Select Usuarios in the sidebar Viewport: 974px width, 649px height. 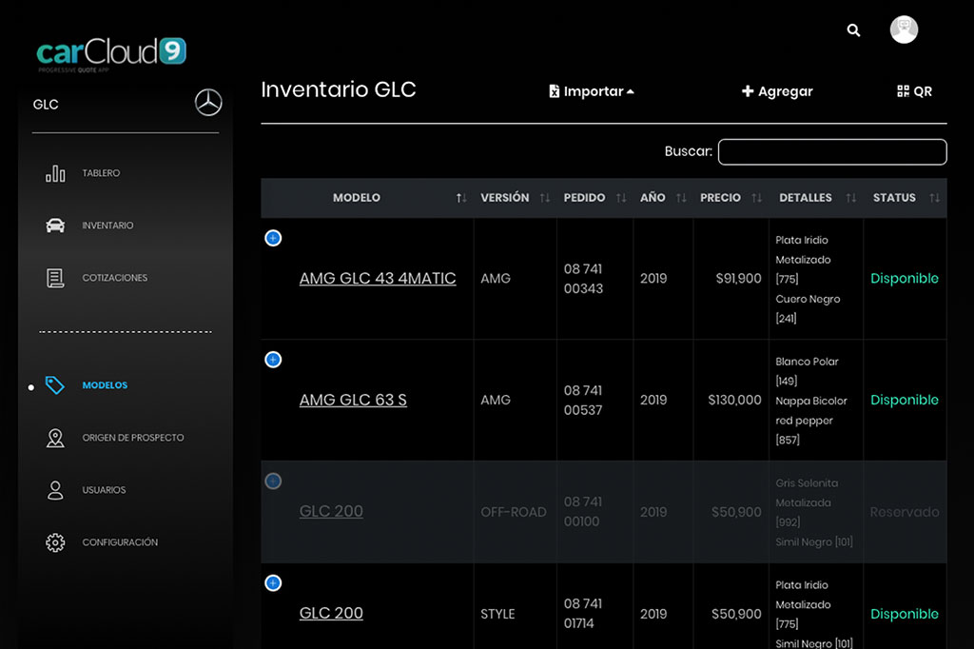pos(104,490)
